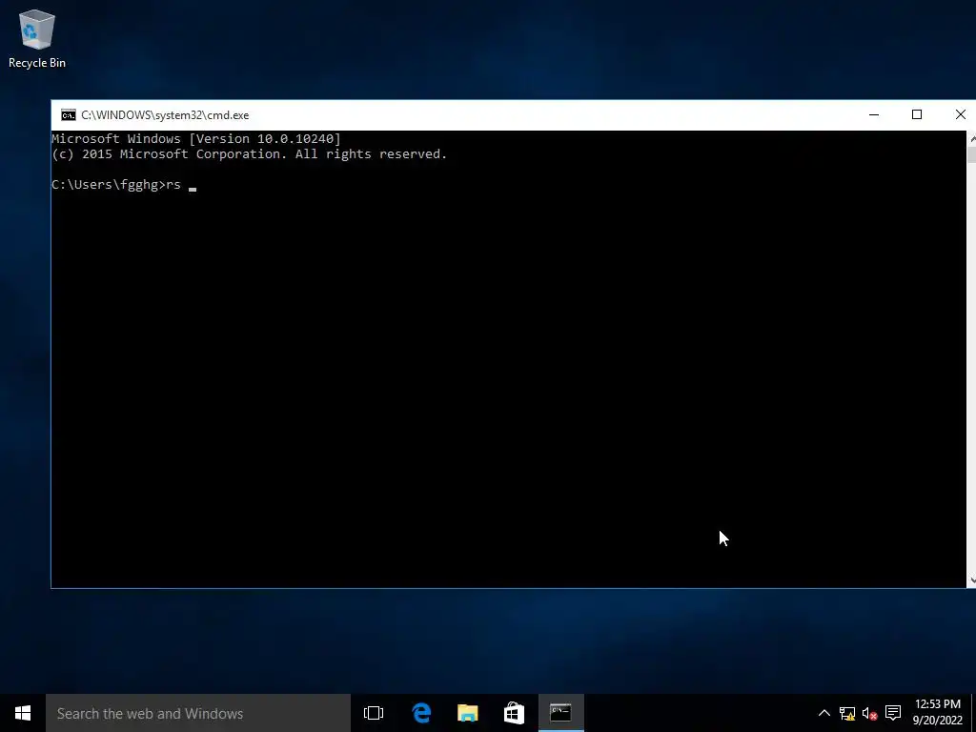This screenshot has height=732, width=976.
Task: Open the network status tray icon
Action: (847, 713)
